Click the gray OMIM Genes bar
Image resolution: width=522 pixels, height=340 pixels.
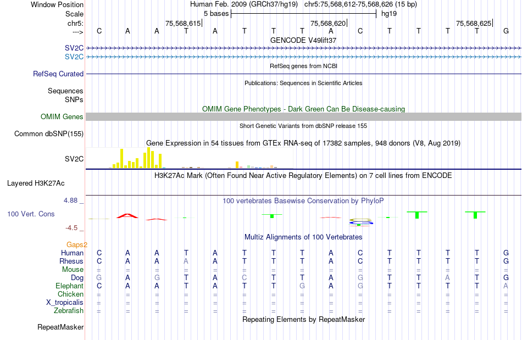303,117
